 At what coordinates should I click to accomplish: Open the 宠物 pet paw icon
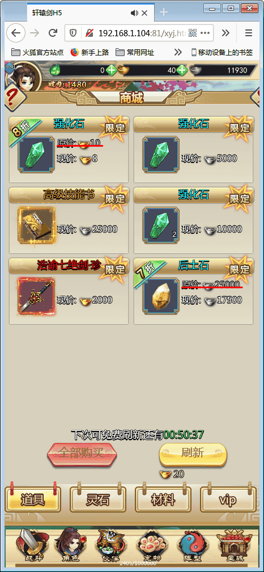(151, 545)
